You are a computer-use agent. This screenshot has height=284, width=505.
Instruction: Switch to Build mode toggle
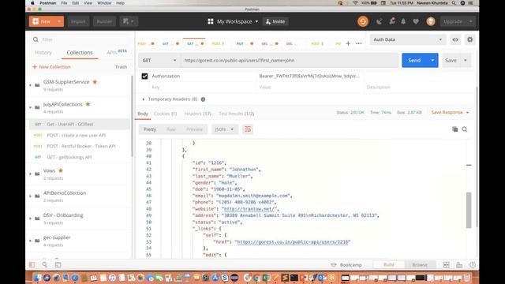389,265
